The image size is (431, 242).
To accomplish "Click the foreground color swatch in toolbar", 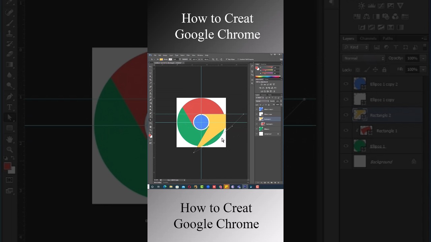I will (150, 135).
